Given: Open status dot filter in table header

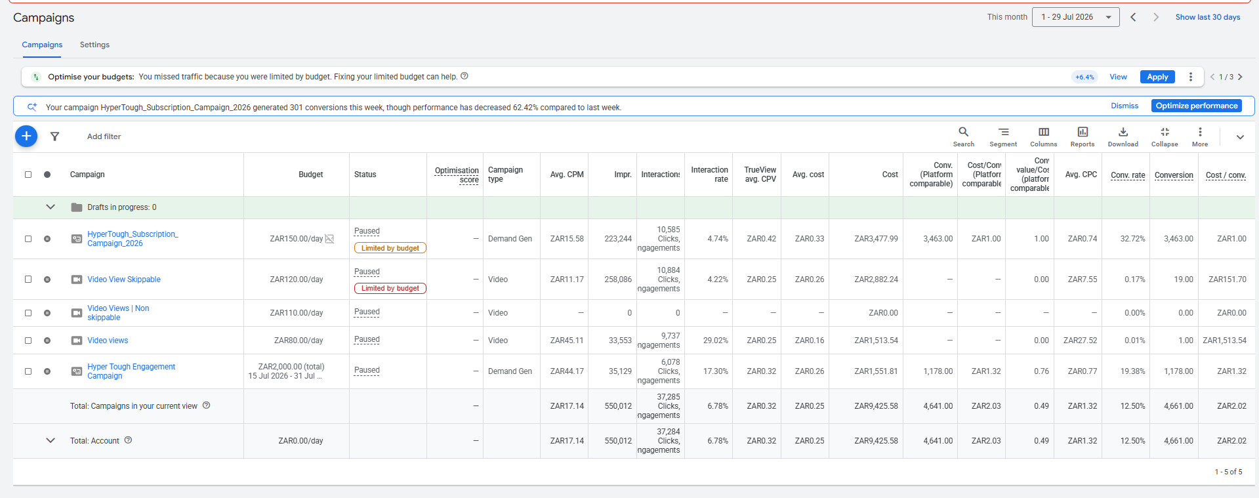Looking at the screenshot, I should [47, 175].
